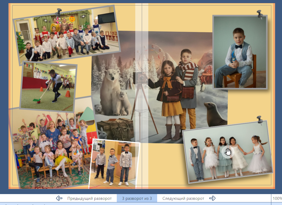This screenshot has height=205, width=282.
Task: Click the pushpin above the boy-on-chair photo
Action: click(260, 14)
